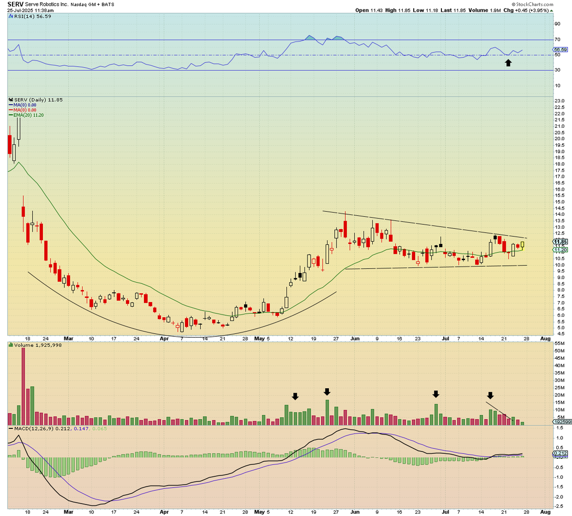Click the 0.212 MACD value tag
572x516 pixels.
click(x=560, y=453)
